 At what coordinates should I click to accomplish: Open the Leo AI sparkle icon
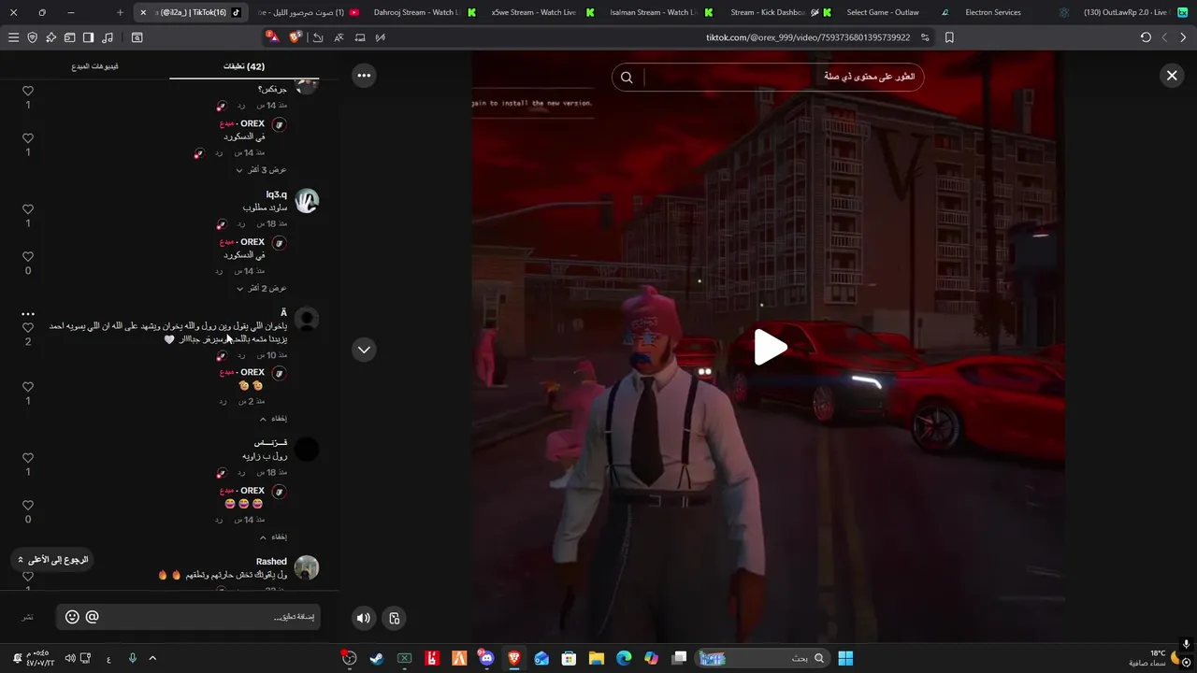(x=50, y=37)
